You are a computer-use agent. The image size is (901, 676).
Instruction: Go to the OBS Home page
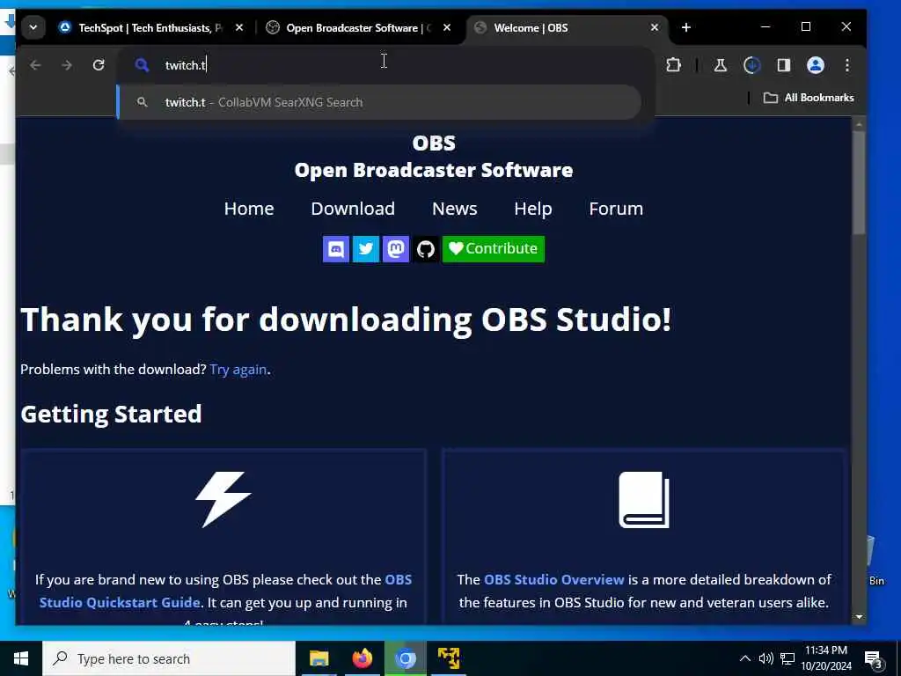(x=249, y=209)
